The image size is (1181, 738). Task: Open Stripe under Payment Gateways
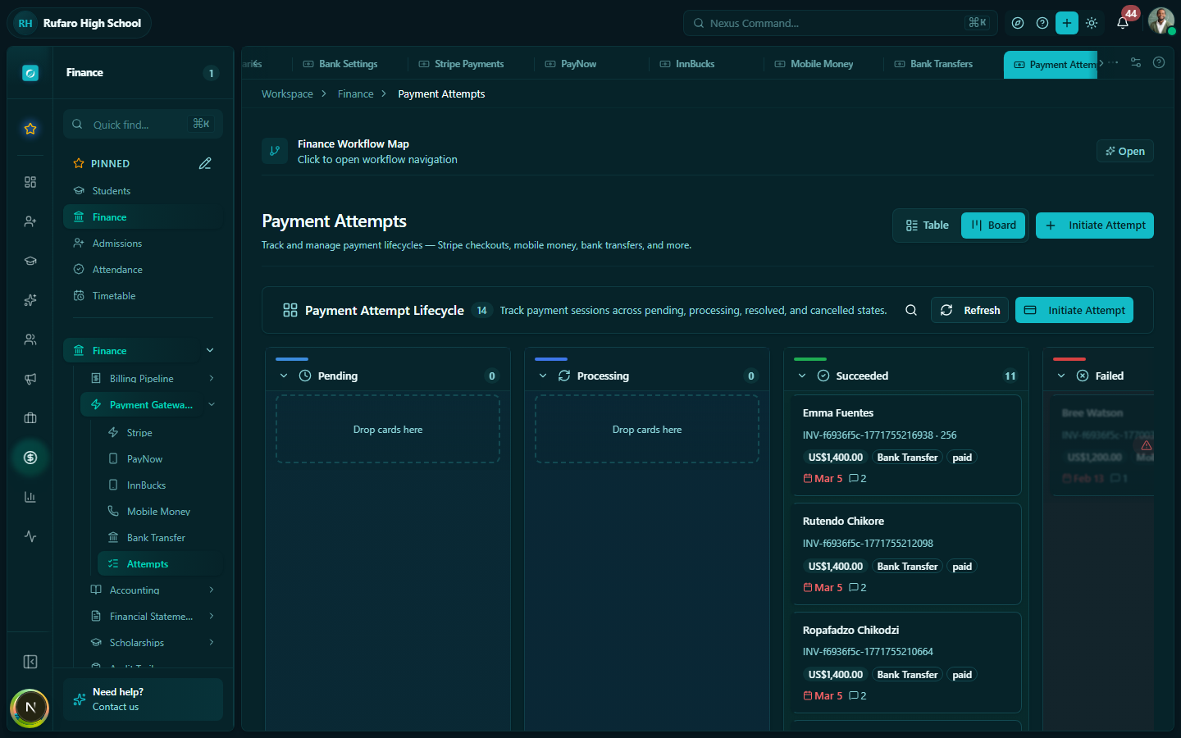point(160,433)
